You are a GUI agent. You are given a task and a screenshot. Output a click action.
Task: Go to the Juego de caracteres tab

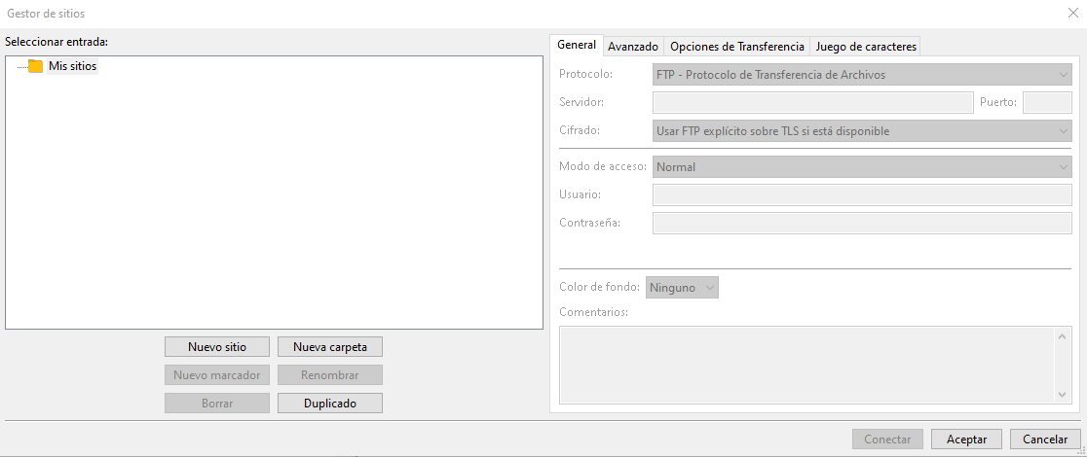[x=866, y=47]
